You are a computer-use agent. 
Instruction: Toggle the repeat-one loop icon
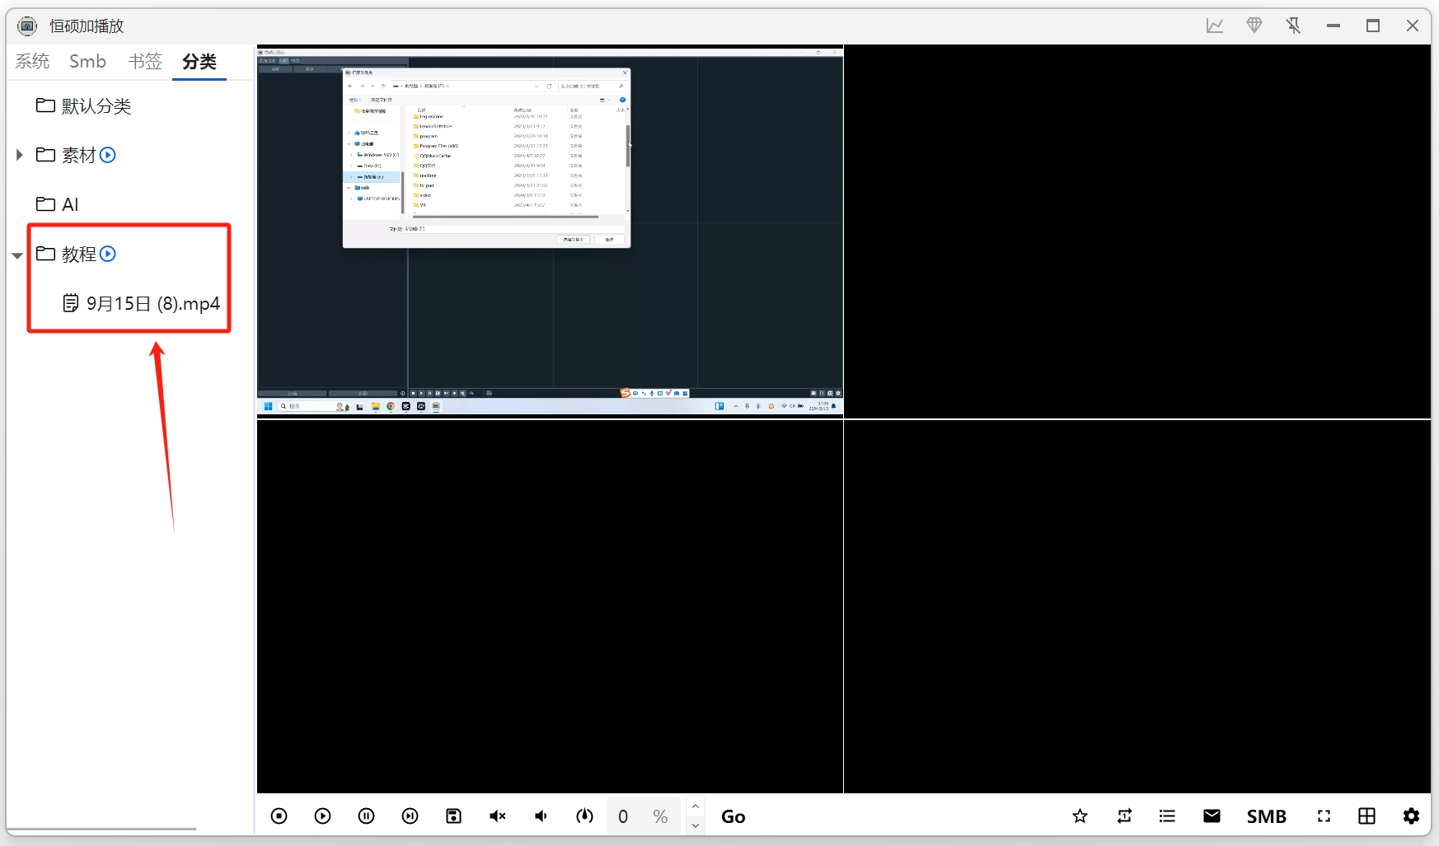[x=1124, y=816]
